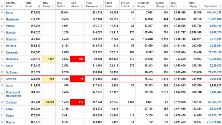Sort by Tot Cases/1M pop arrows
The height and width of the screenshot is (125, 222).
pyautogui.click(x=151, y=6)
